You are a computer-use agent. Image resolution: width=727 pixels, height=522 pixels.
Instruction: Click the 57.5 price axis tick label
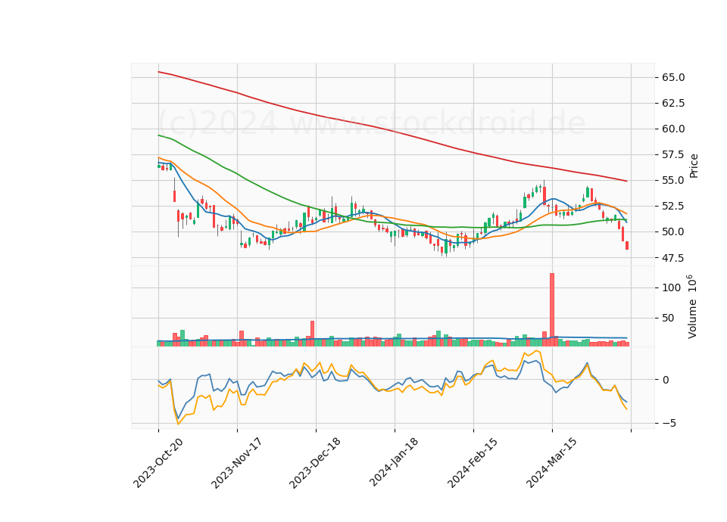click(673, 154)
